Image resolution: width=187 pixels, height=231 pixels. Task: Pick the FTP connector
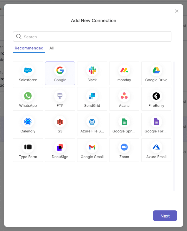(60, 99)
